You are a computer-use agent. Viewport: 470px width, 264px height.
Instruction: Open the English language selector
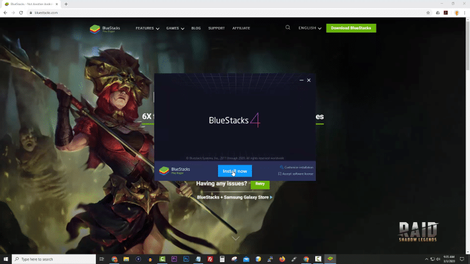point(310,28)
